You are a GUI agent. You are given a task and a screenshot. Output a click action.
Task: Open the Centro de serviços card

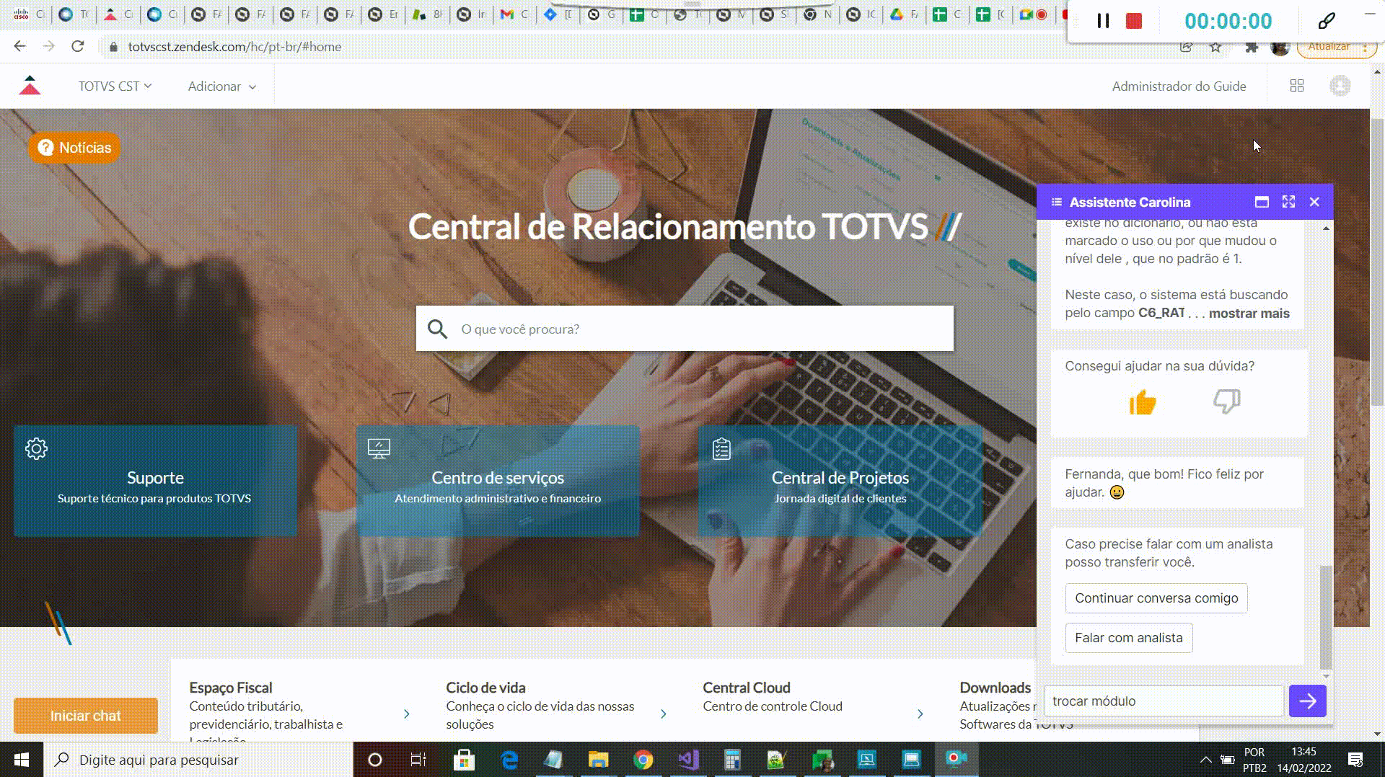coord(498,480)
